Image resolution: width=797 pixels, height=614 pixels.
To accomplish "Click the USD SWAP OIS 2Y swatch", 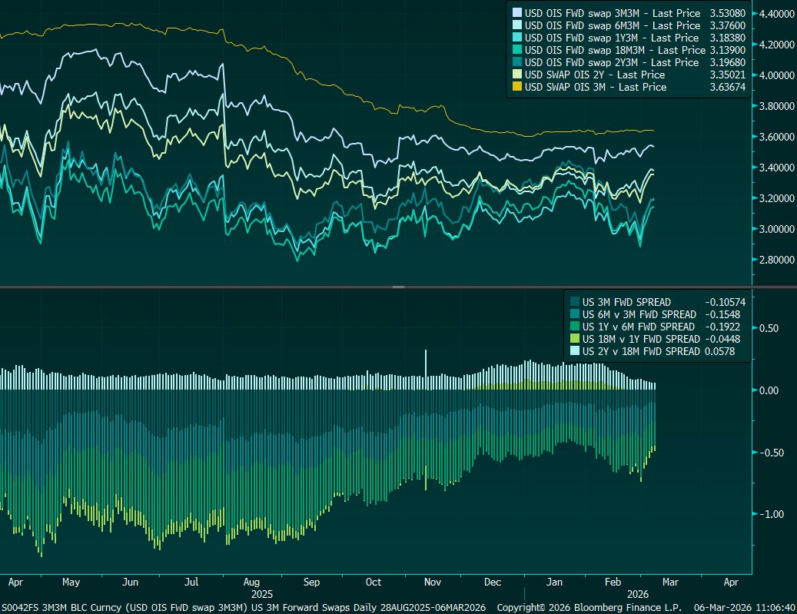I will tap(517, 75).
